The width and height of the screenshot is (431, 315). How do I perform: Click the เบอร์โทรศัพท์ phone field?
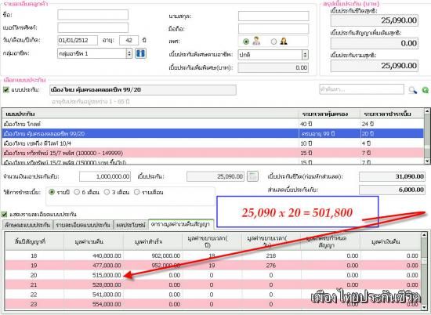pyautogui.click(x=93, y=27)
